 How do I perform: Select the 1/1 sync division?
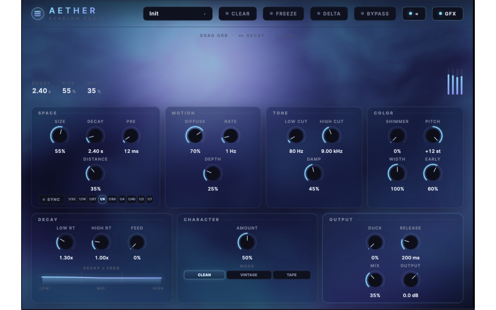tap(150, 199)
